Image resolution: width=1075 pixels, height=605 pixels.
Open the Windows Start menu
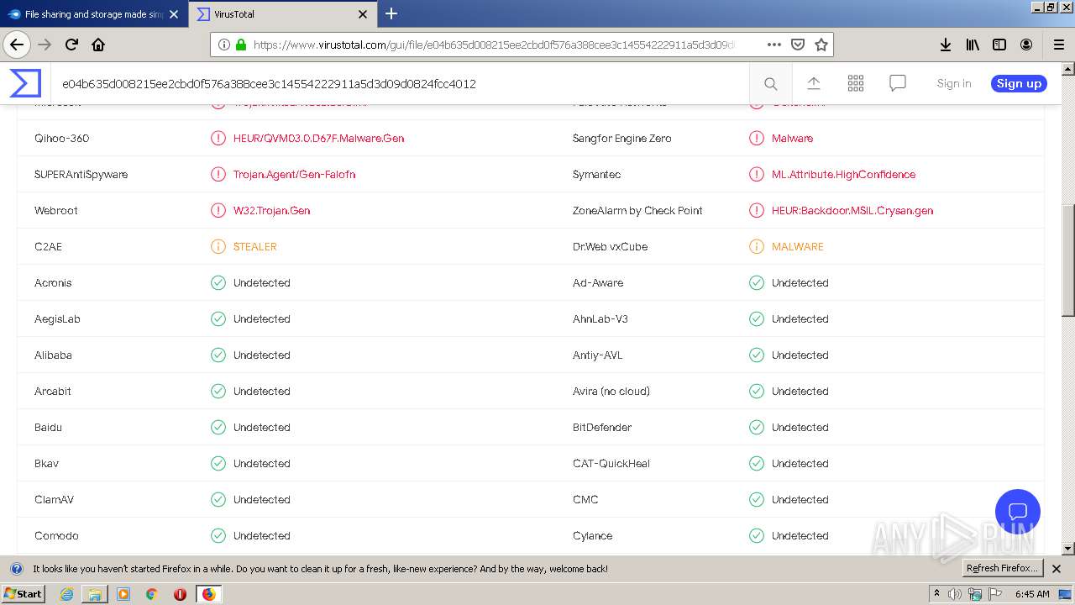23,594
